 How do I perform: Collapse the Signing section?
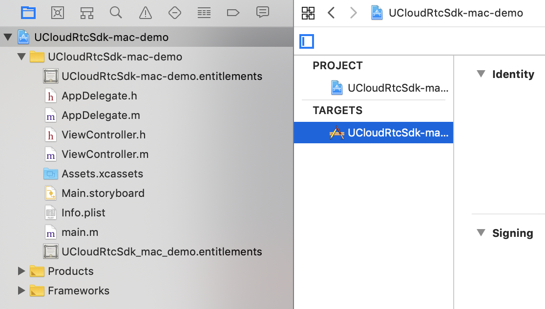(x=481, y=233)
